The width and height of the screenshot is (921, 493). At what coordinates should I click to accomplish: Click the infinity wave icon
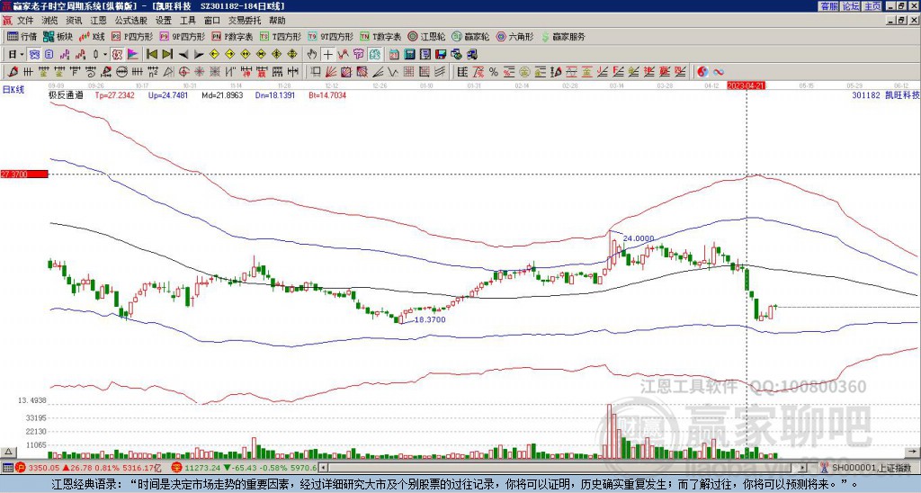(719, 72)
